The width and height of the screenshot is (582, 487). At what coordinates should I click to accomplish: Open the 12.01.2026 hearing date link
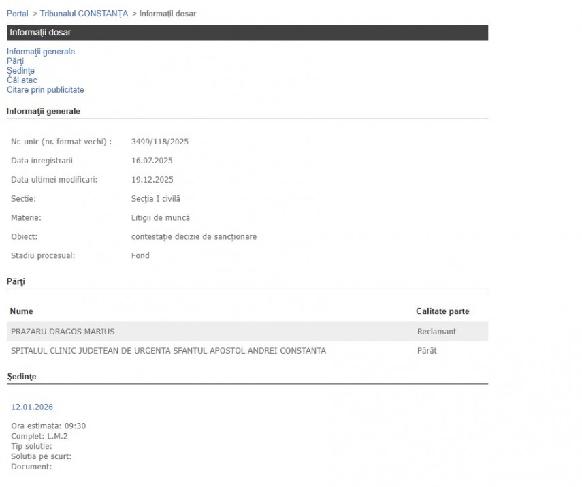32,407
